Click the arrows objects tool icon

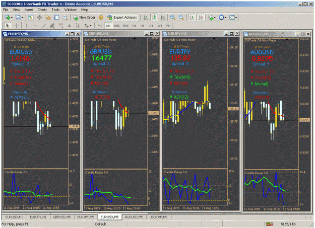click(x=87, y=26)
